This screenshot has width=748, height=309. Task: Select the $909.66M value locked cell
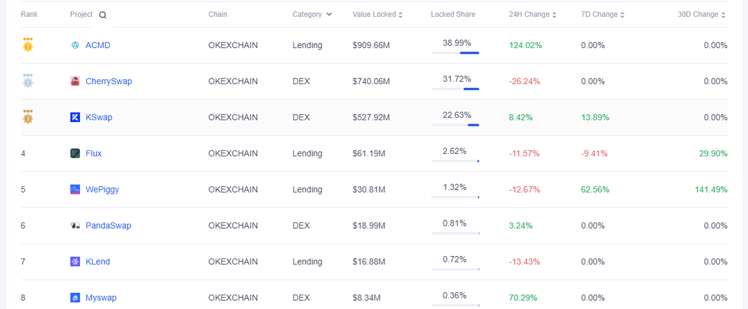tap(371, 45)
